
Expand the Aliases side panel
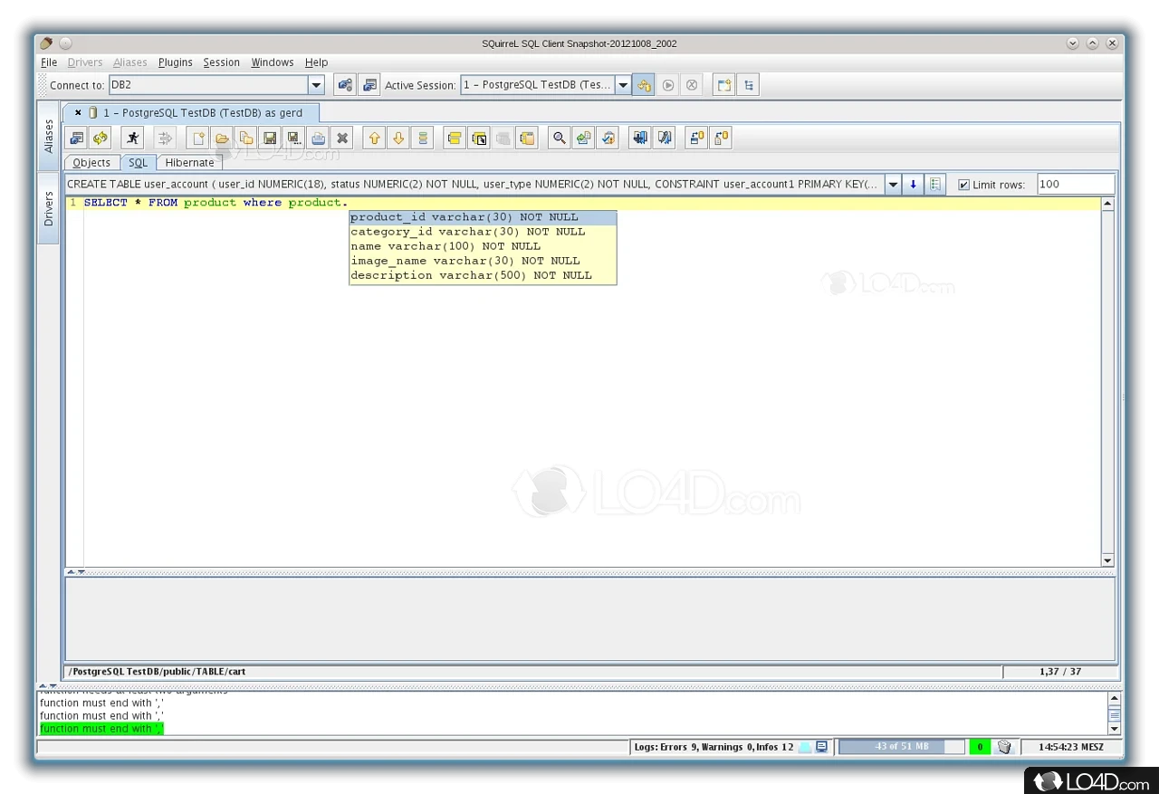pyautogui.click(x=49, y=137)
